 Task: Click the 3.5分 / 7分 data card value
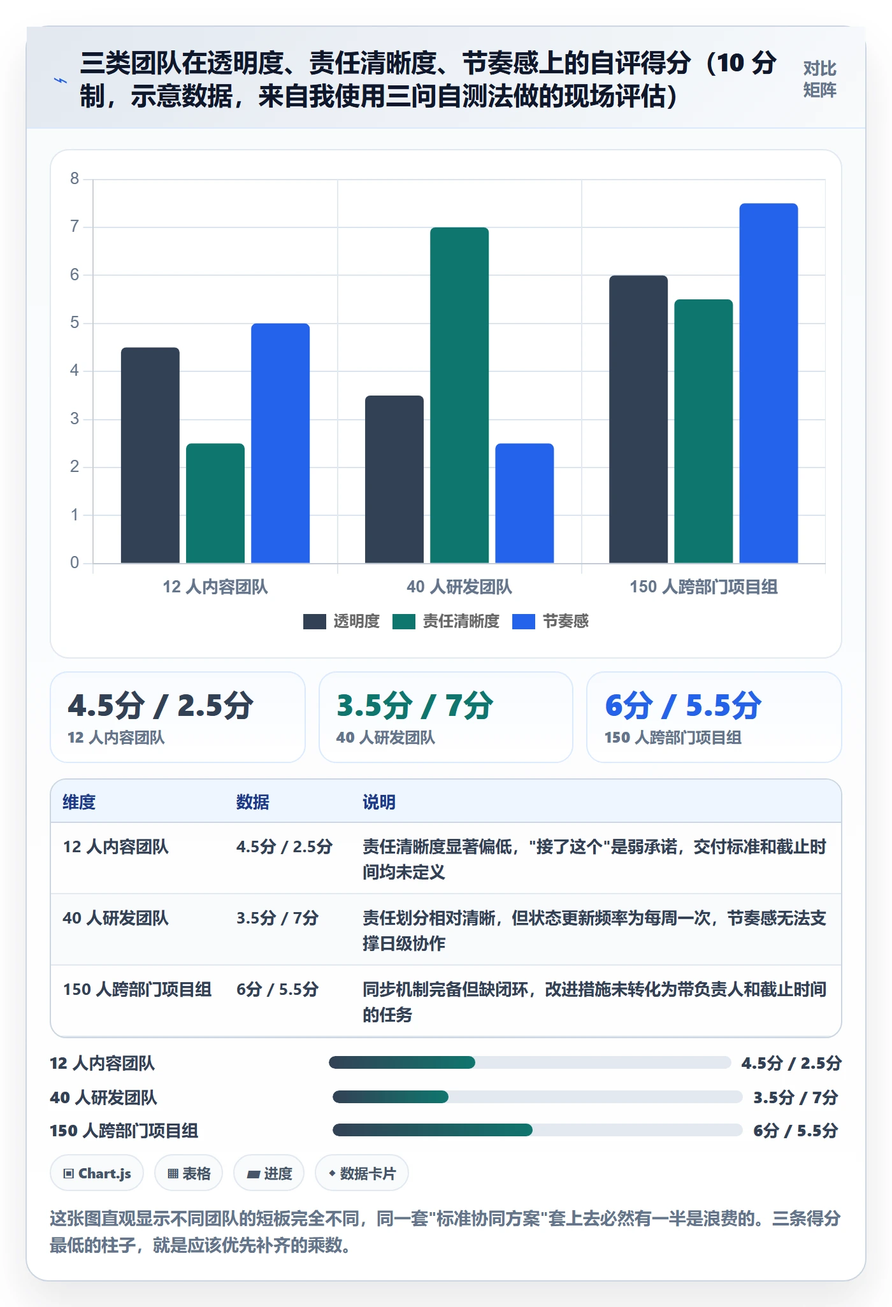click(x=415, y=706)
